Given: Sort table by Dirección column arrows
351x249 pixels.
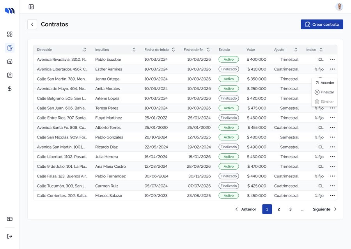Looking at the screenshot, I should coord(85,49).
